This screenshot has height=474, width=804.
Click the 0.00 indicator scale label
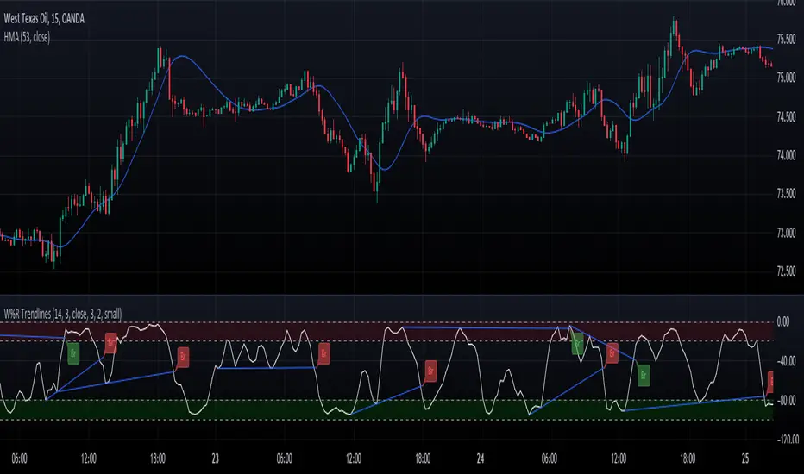coord(783,321)
